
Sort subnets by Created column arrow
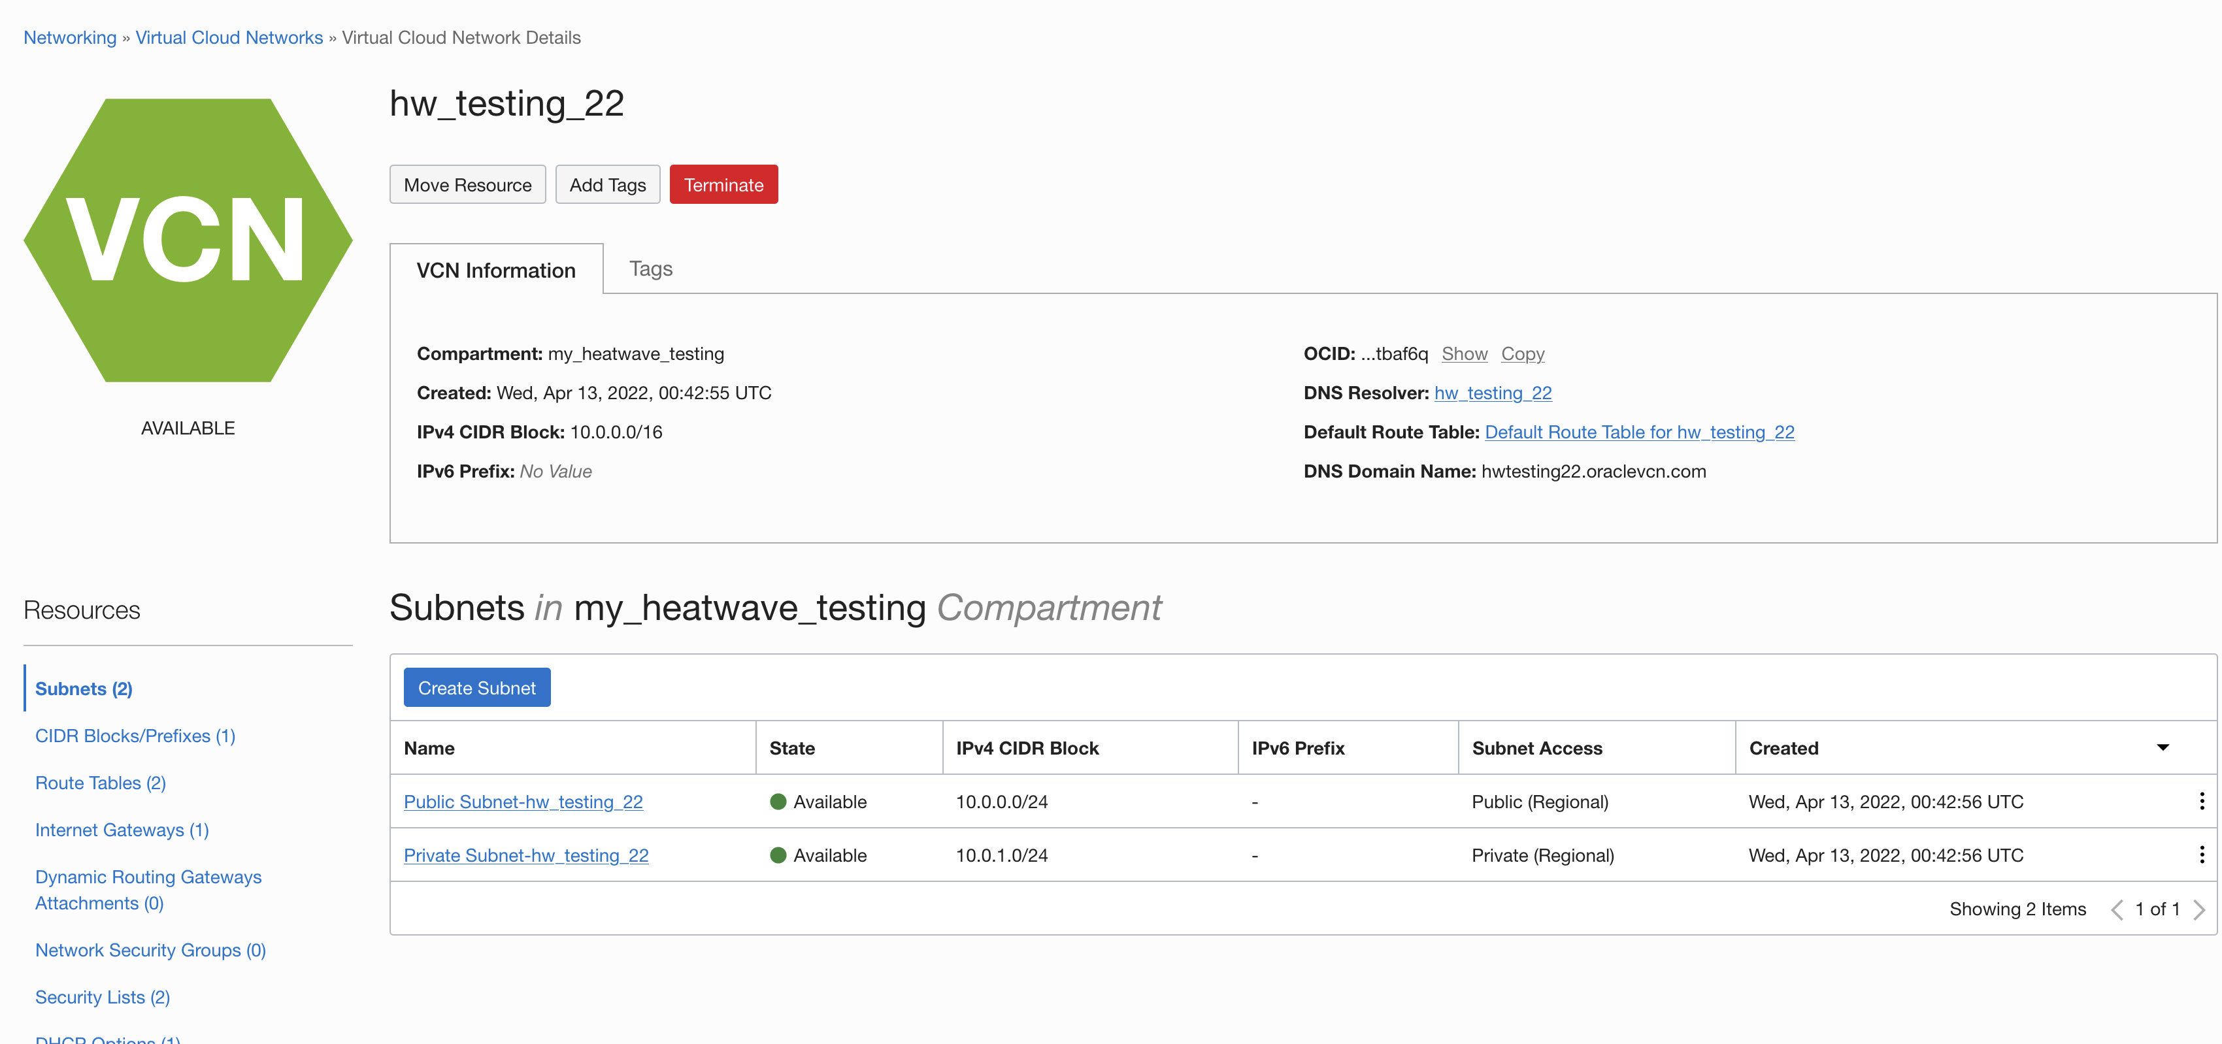click(x=2163, y=747)
